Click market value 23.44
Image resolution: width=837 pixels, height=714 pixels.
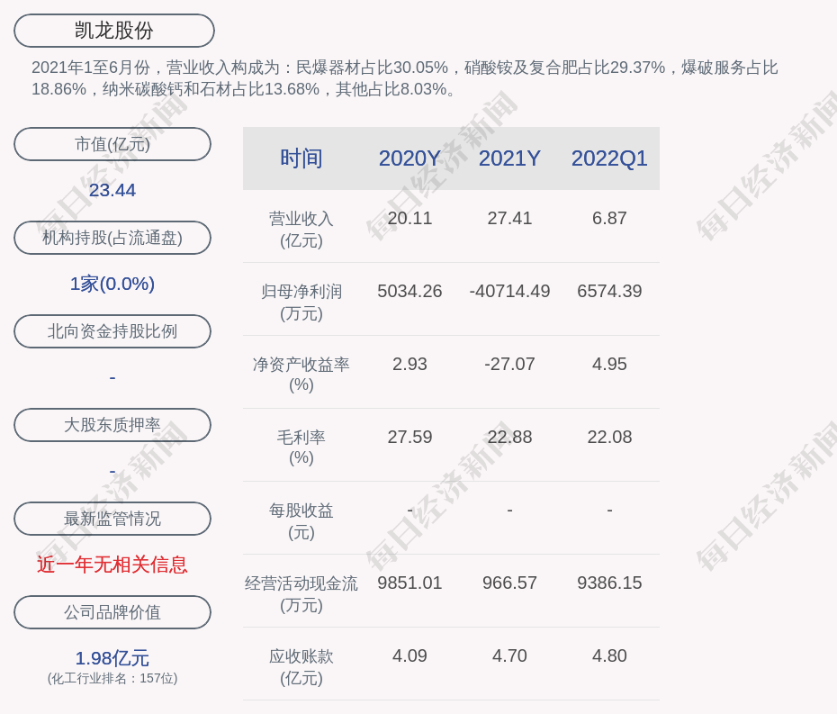click(112, 190)
